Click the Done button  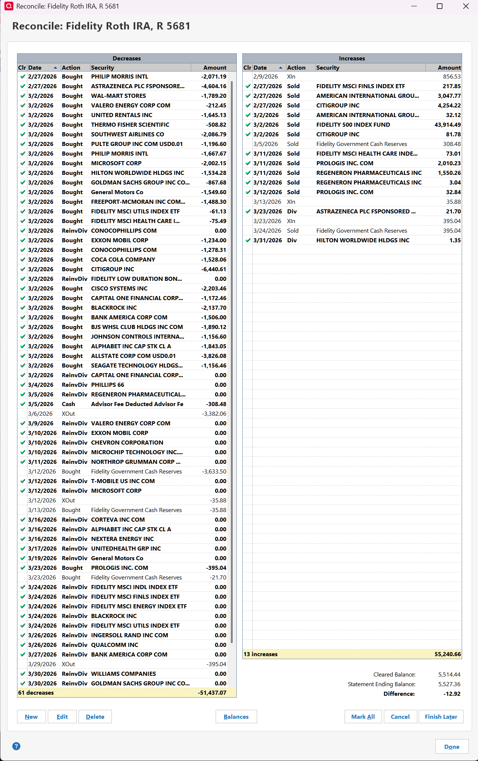(x=452, y=747)
